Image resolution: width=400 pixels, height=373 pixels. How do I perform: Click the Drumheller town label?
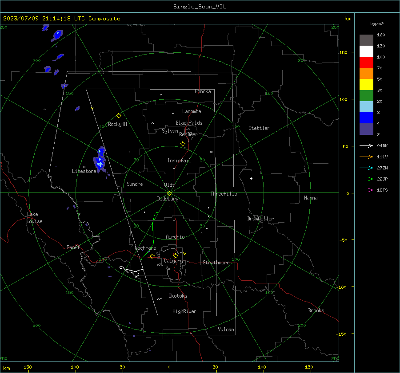coord(260,219)
